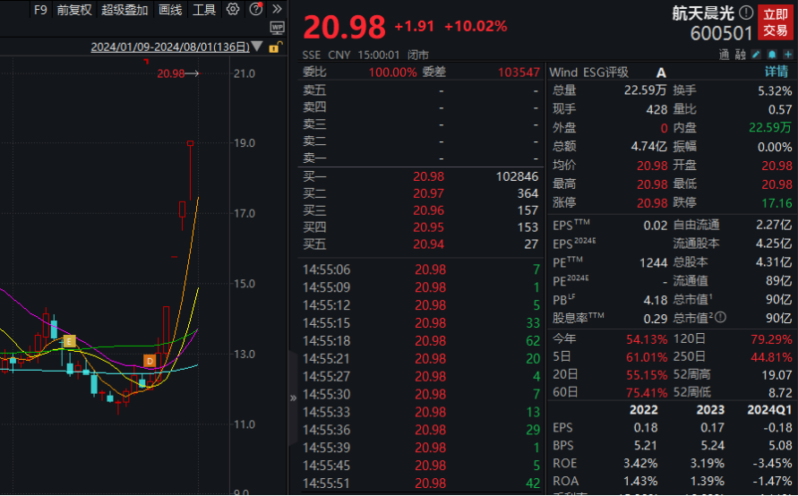Click the 超级叠加 overlay button
The image size is (798, 496).
pos(124,10)
